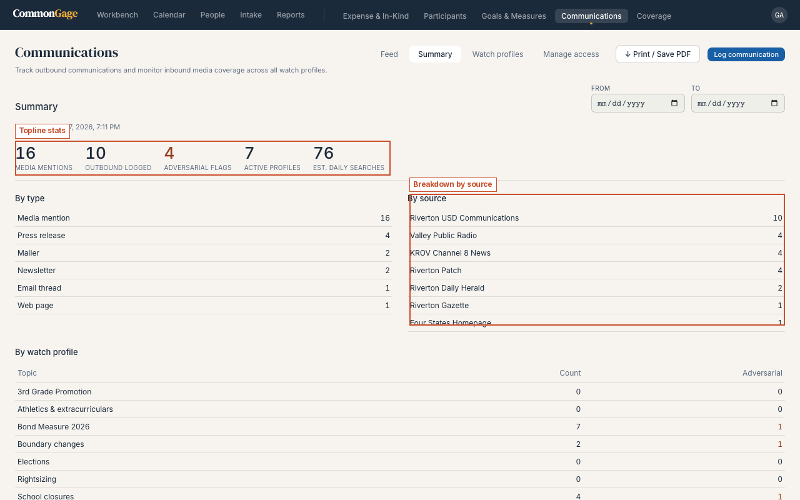Screen dimensions: 800x500
Task: Focus the FROM date input field
Action: (x=638, y=103)
